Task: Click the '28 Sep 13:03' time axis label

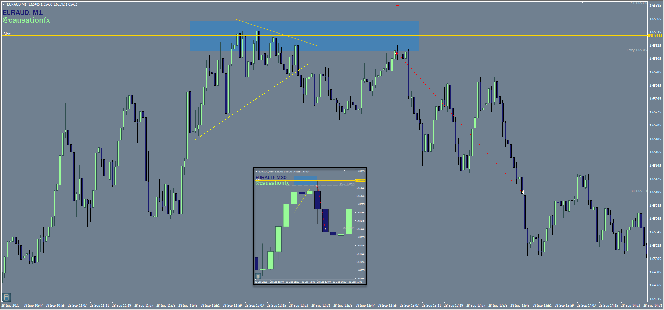Action: pos(409,306)
